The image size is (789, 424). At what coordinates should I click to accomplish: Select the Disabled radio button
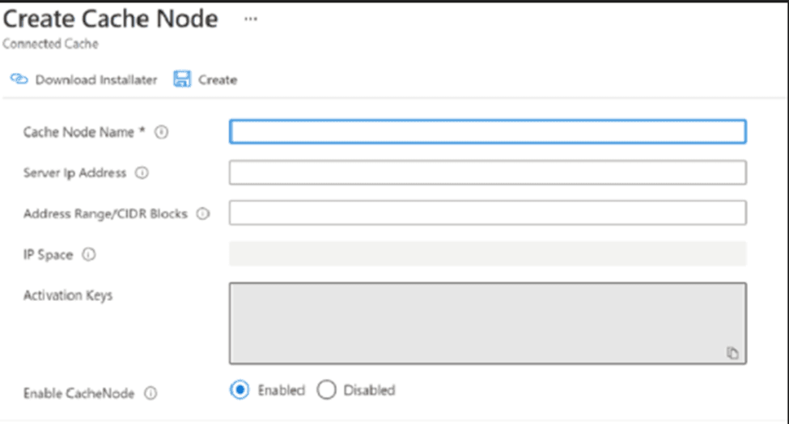tap(327, 390)
